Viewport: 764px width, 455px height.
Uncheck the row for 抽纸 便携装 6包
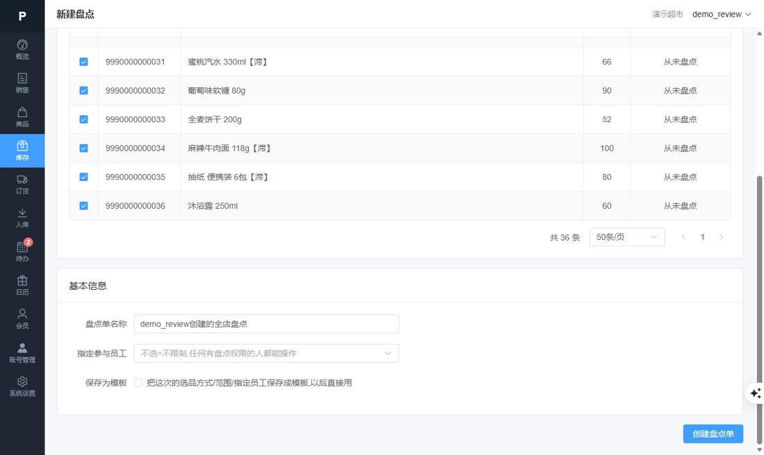pos(84,177)
